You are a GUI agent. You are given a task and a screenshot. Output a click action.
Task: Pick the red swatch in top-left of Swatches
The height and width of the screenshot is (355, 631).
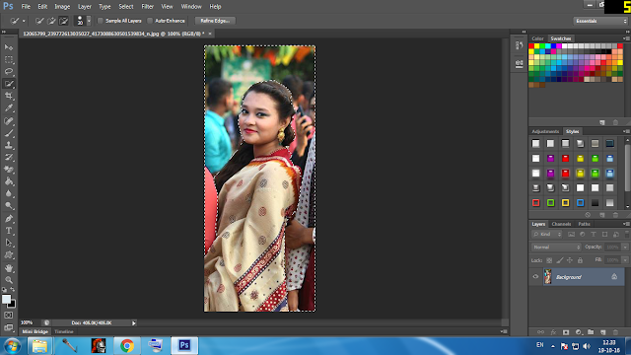531,46
